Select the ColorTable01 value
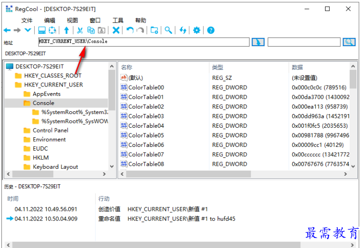The width and height of the screenshot is (363, 248). pyautogui.click(x=146, y=97)
